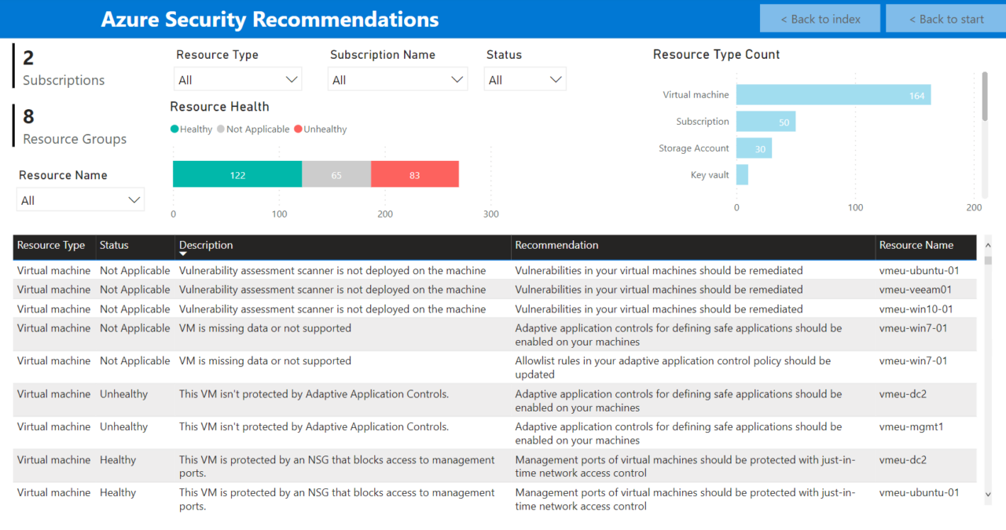The height and width of the screenshot is (530, 1006).
Task: Click the Virtual machine bar with 164
Action: pos(833,95)
